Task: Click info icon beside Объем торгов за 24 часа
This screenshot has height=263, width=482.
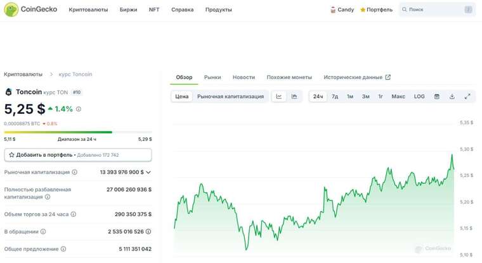Action: tap(74, 214)
